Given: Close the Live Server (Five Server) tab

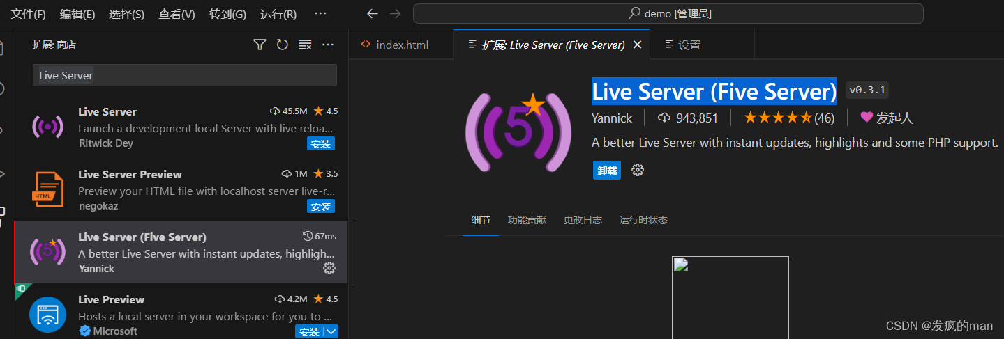Looking at the screenshot, I should tap(636, 45).
